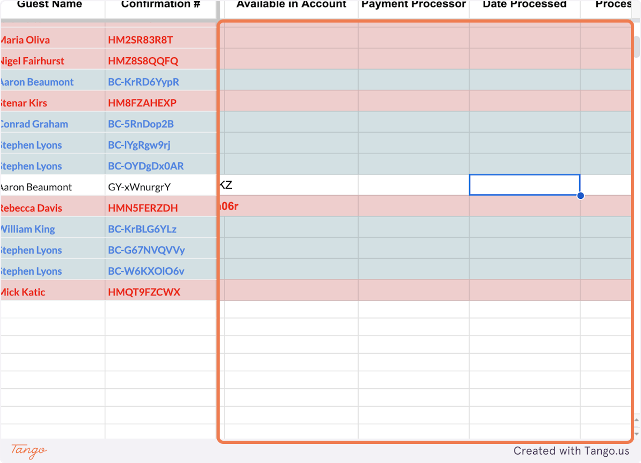The height and width of the screenshot is (463, 641).
Task: Click the scroll up arrow
Action: coord(637,419)
